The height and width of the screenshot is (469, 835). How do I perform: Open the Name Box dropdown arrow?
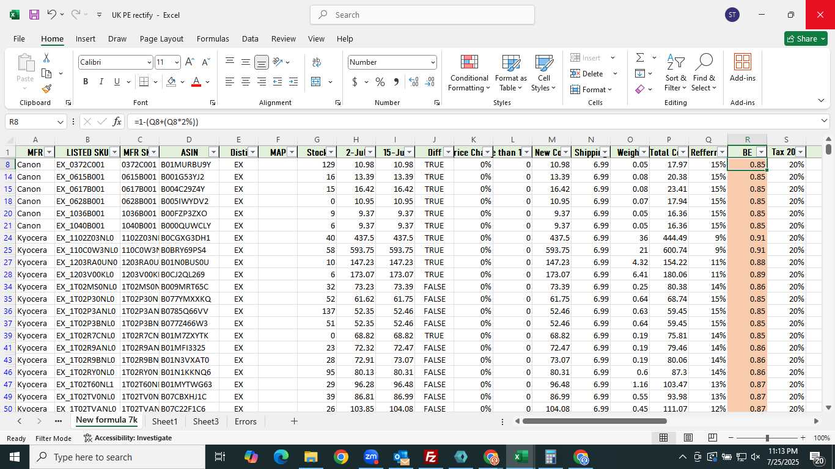coord(61,122)
